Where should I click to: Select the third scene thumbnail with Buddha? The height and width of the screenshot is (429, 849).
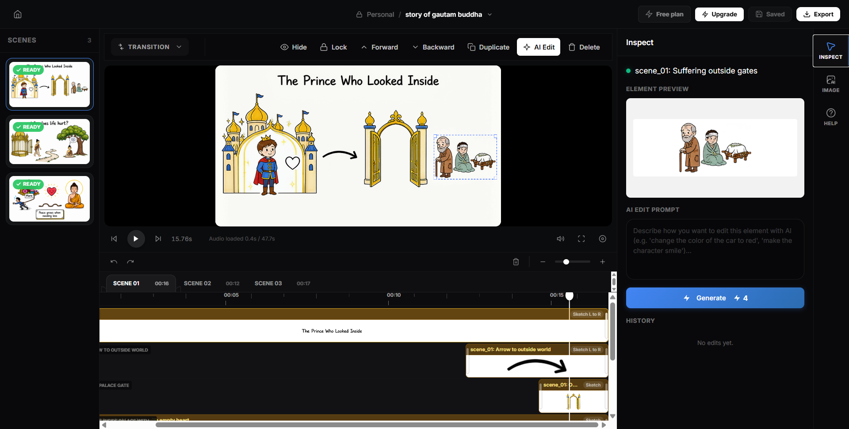point(50,199)
